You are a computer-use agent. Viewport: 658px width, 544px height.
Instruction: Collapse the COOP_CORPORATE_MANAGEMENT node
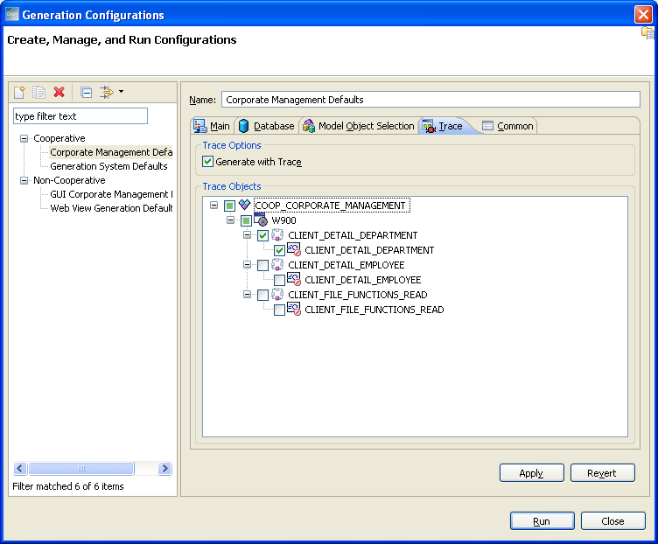(x=214, y=206)
